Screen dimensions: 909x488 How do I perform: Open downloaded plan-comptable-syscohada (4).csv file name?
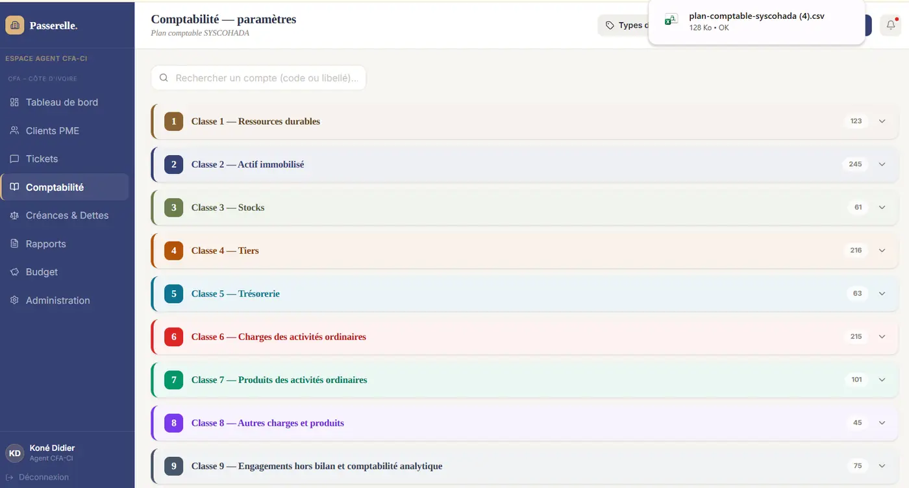[x=756, y=16]
